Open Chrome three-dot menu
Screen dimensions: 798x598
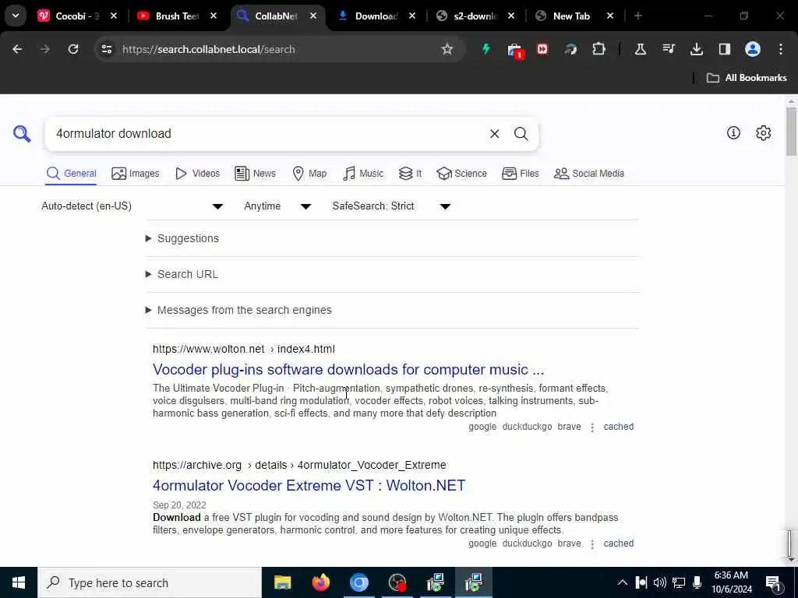coord(781,49)
